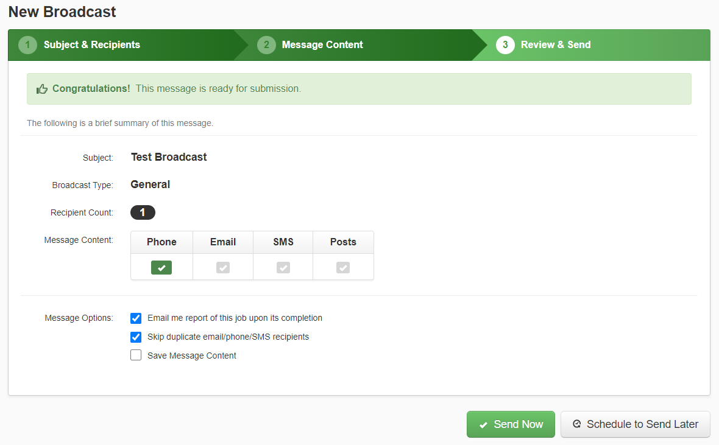
Task: Click the Recipient Count badge showing 1
Action: (x=143, y=212)
